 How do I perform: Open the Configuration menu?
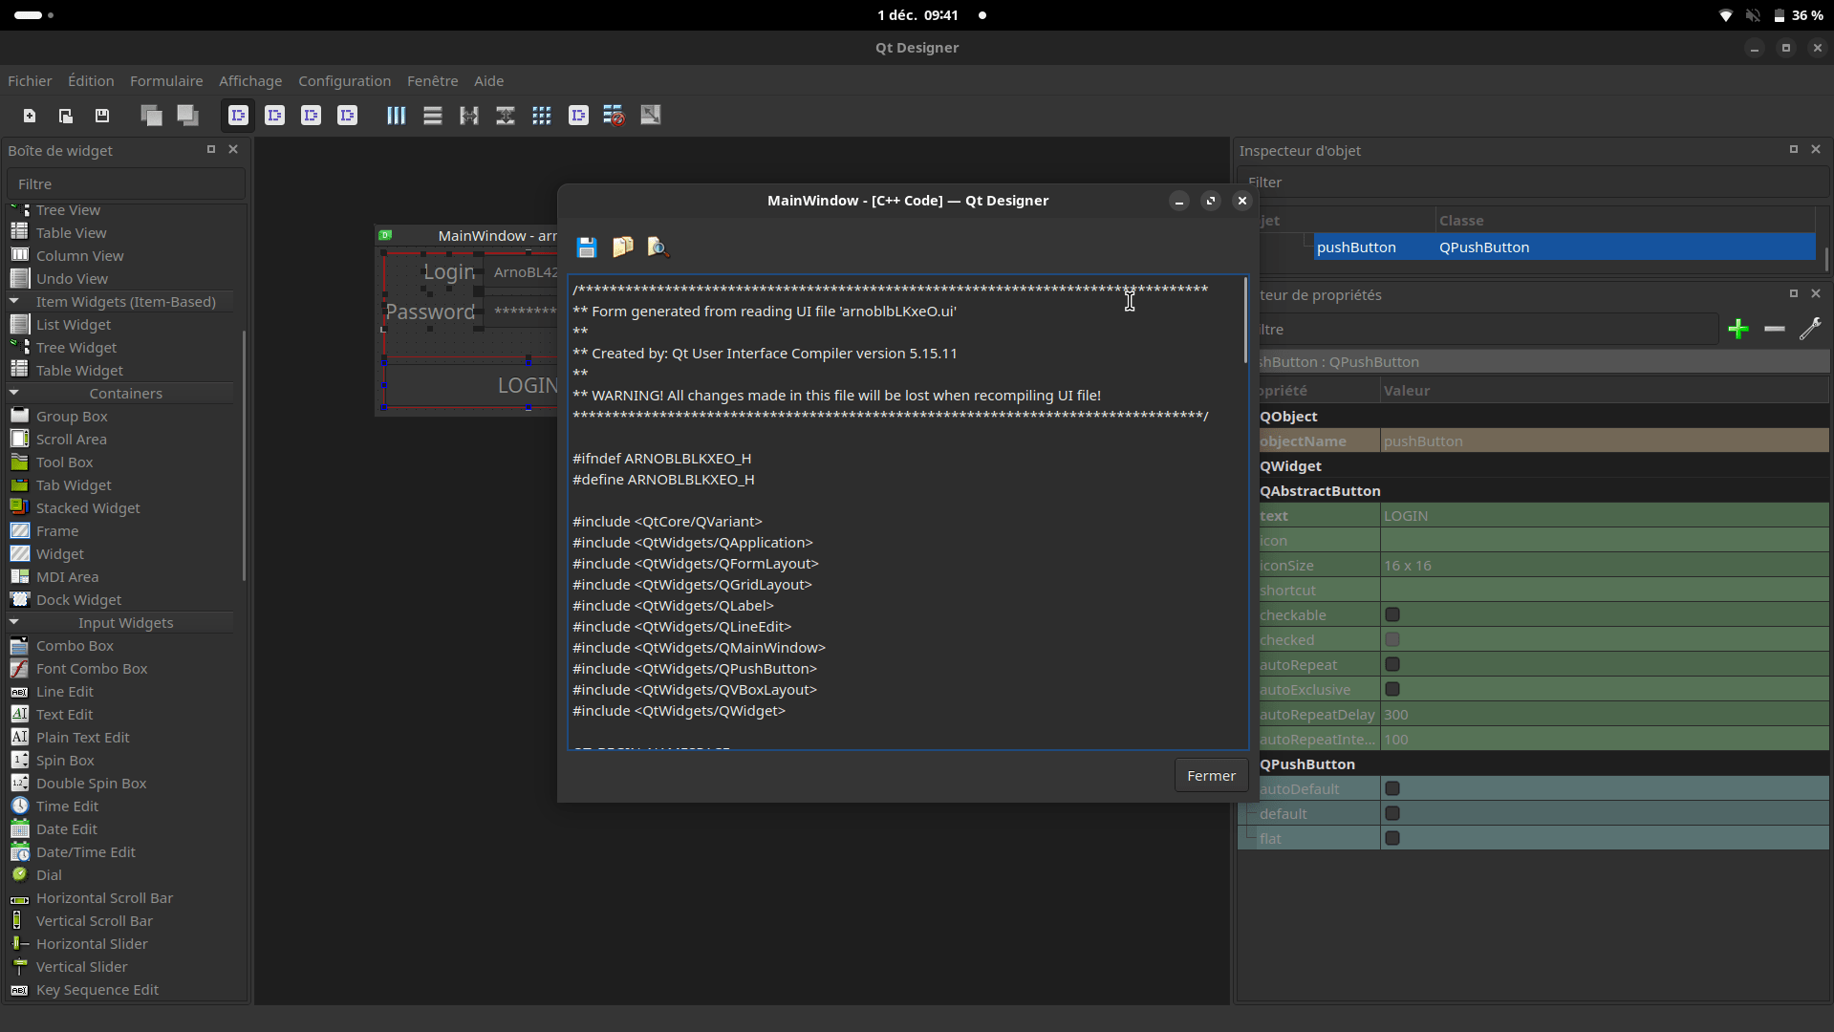click(344, 81)
